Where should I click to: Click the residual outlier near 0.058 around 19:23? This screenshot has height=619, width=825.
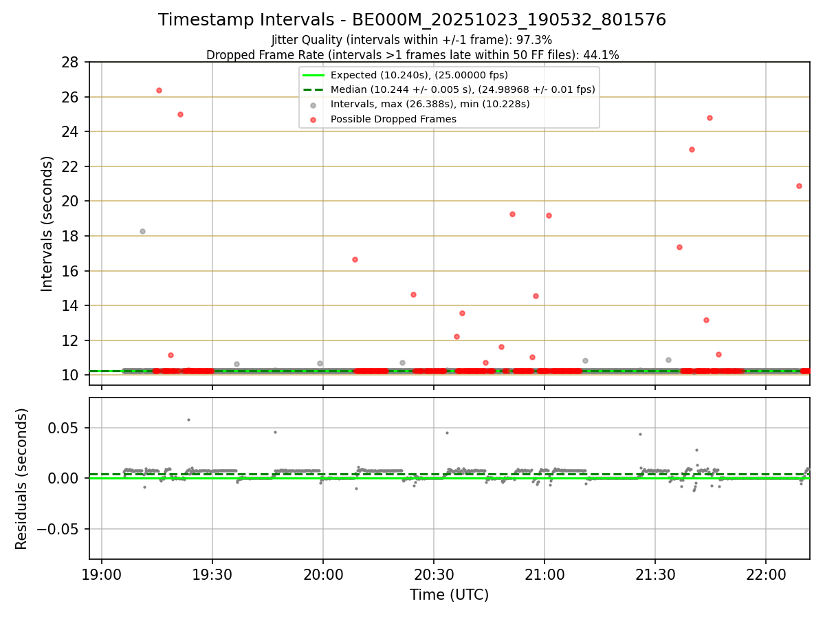pos(188,420)
